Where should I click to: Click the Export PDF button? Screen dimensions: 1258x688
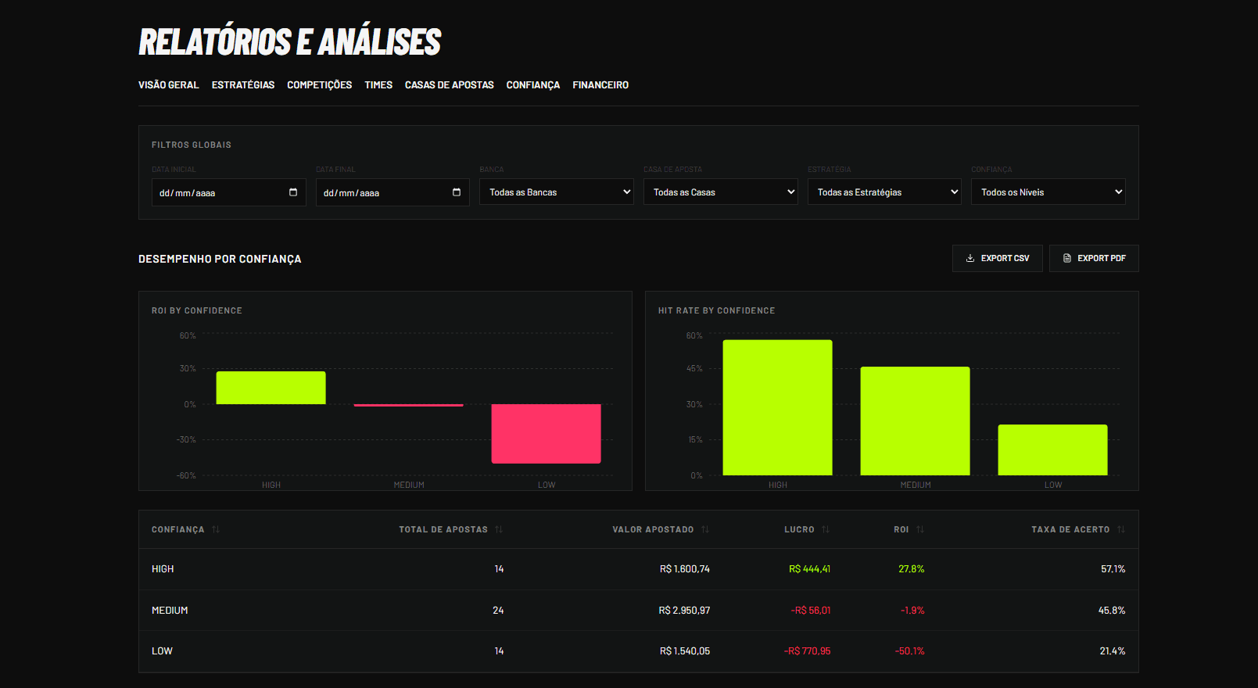pyautogui.click(x=1094, y=258)
